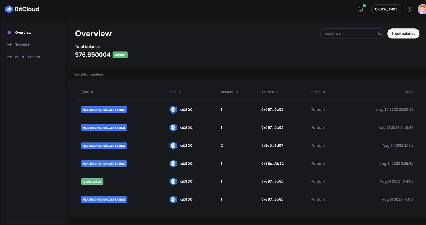
Task: Click date Aug 31 2023 14:11:8
Action: [398, 200]
